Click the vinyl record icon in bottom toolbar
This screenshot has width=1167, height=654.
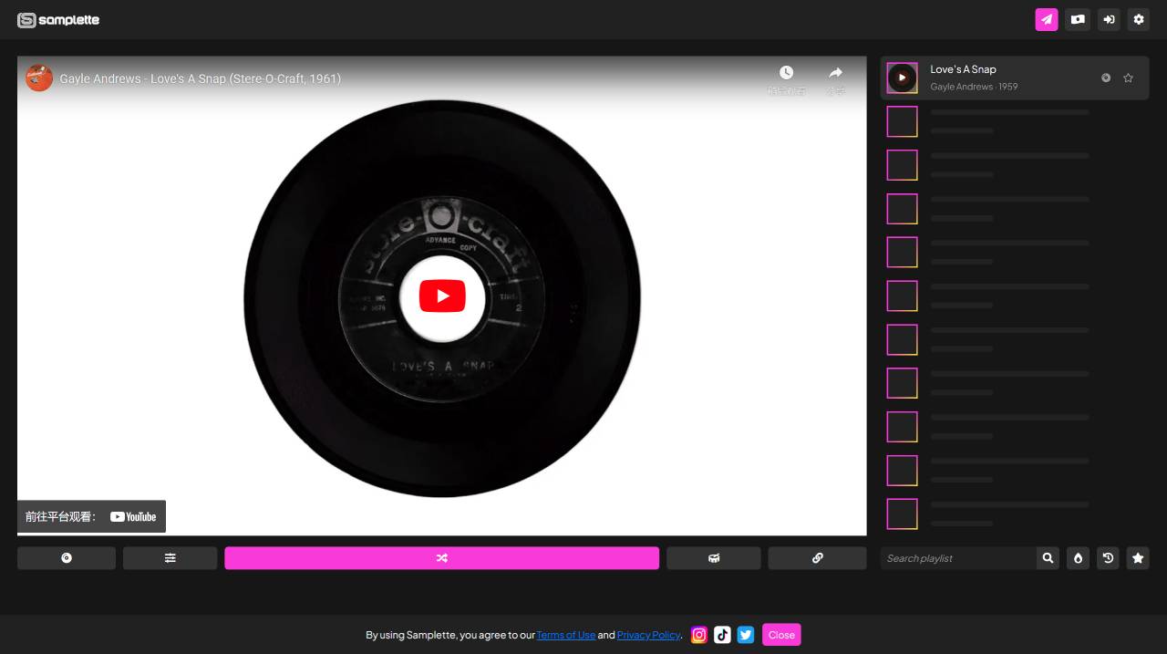[x=66, y=557]
